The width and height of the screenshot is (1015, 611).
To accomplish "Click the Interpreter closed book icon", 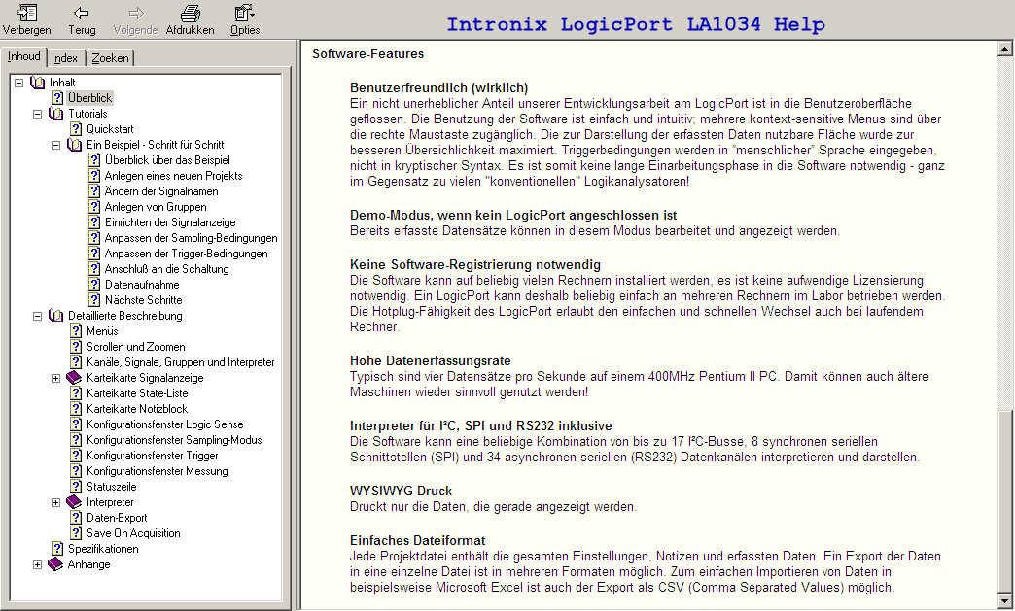I will (x=75, y=502).
